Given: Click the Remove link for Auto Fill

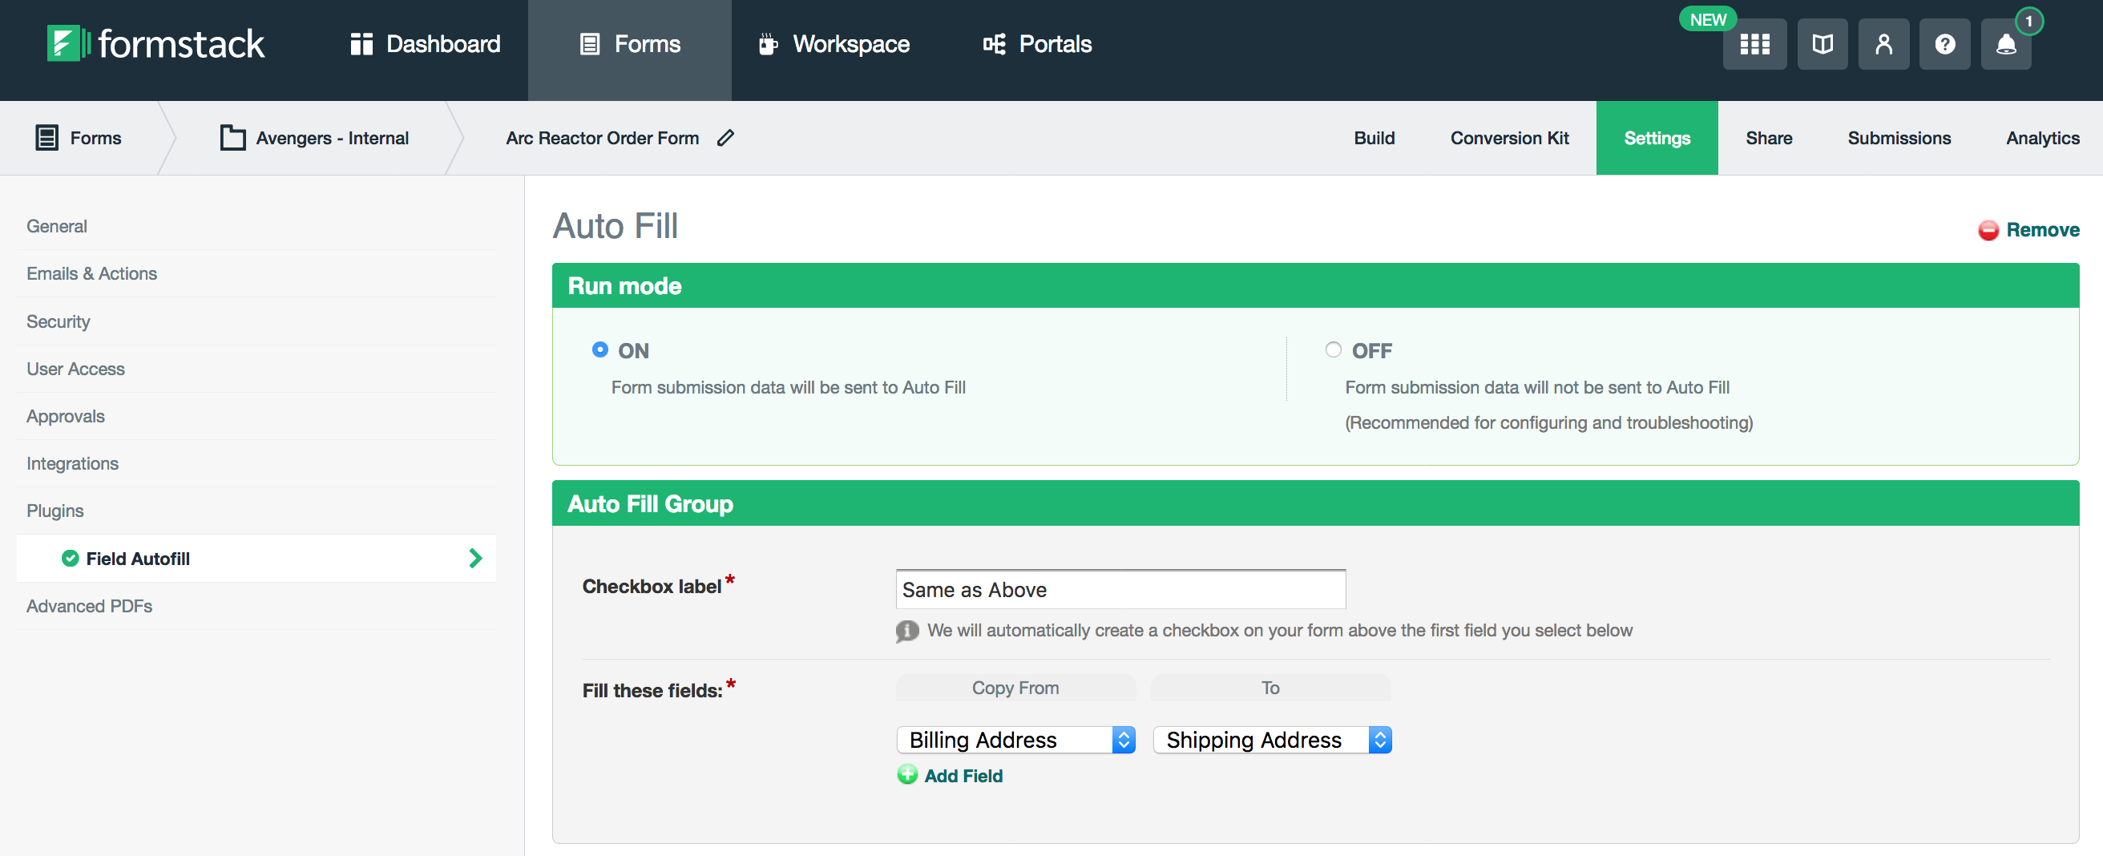Looking at the screenshot, I should click(x=2041, y=229).
